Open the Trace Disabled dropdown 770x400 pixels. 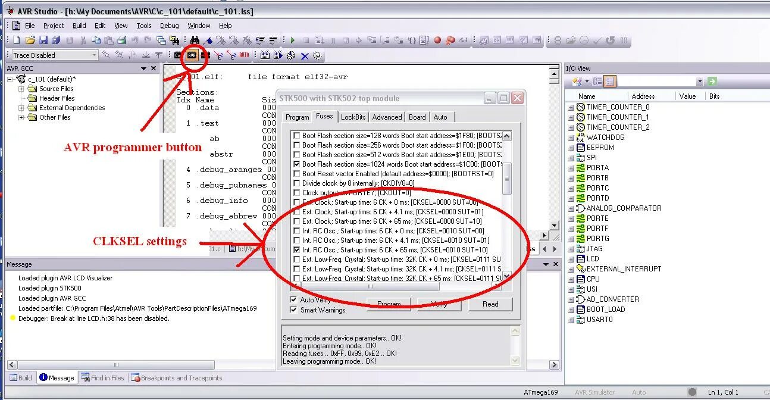pyautogui.click(x=94, y=55)
